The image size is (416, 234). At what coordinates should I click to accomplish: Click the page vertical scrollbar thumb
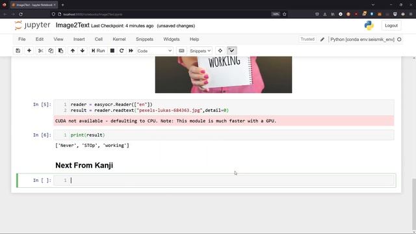point(413,205)
